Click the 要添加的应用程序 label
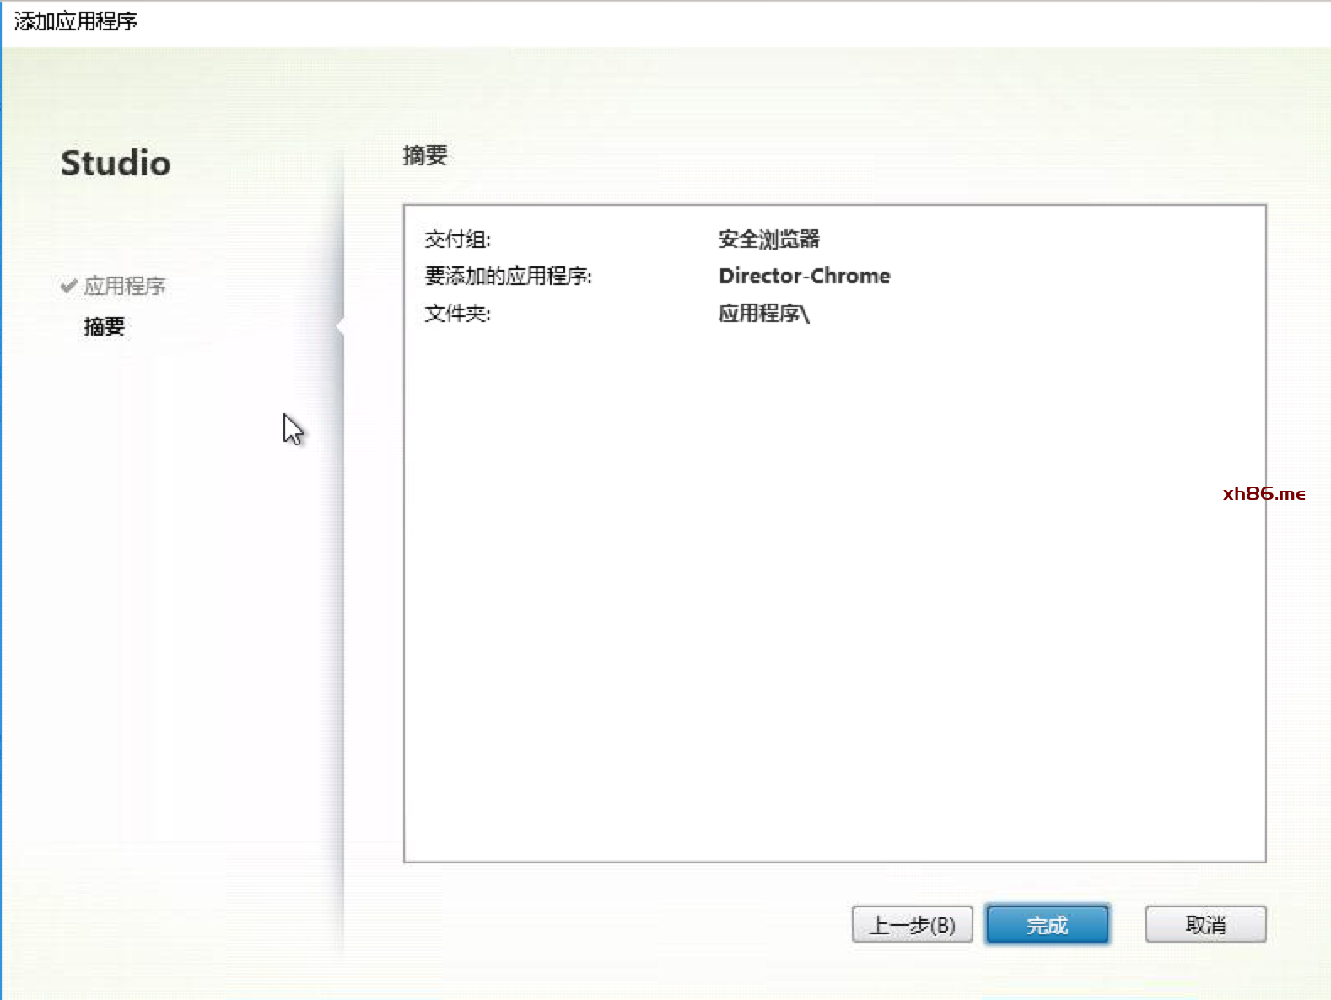1331x1000 pixels. pyautogui.click(x=508, y=277)
